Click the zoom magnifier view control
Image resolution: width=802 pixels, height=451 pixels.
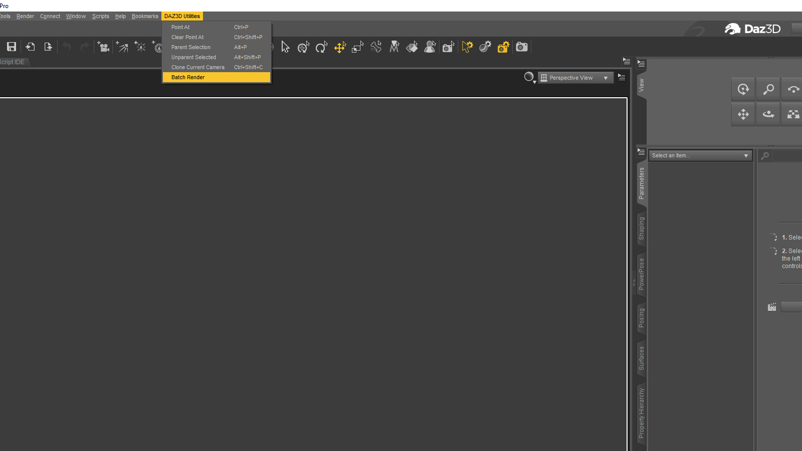tap(768, 89)
